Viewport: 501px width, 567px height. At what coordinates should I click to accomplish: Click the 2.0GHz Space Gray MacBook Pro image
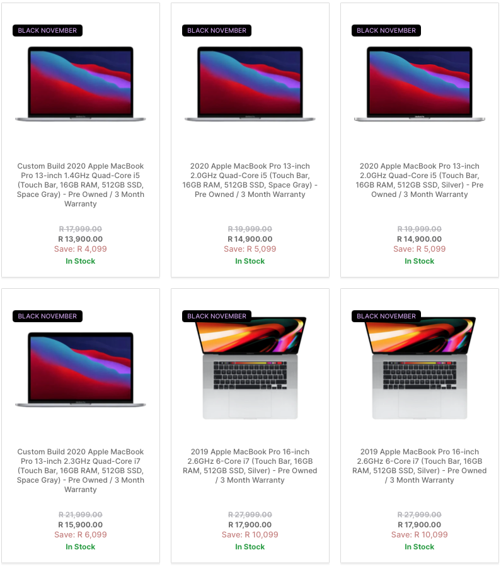click(250, 84)
